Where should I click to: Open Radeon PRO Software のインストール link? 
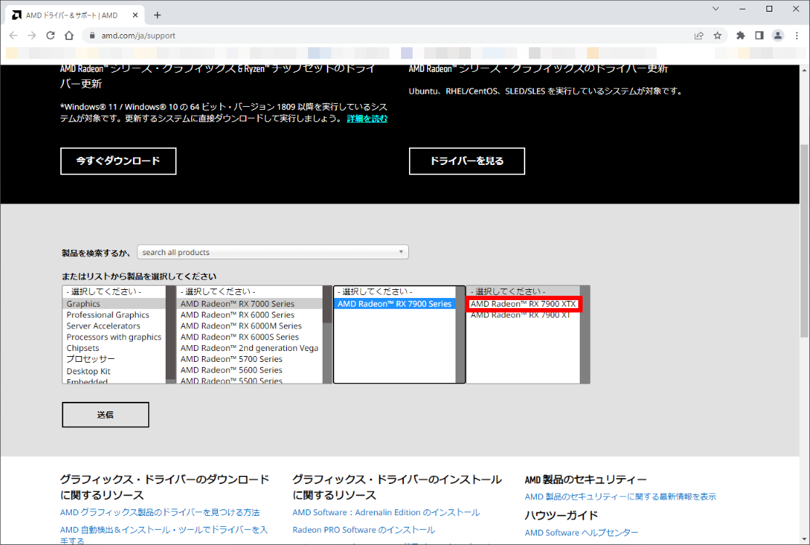point(364,530)
